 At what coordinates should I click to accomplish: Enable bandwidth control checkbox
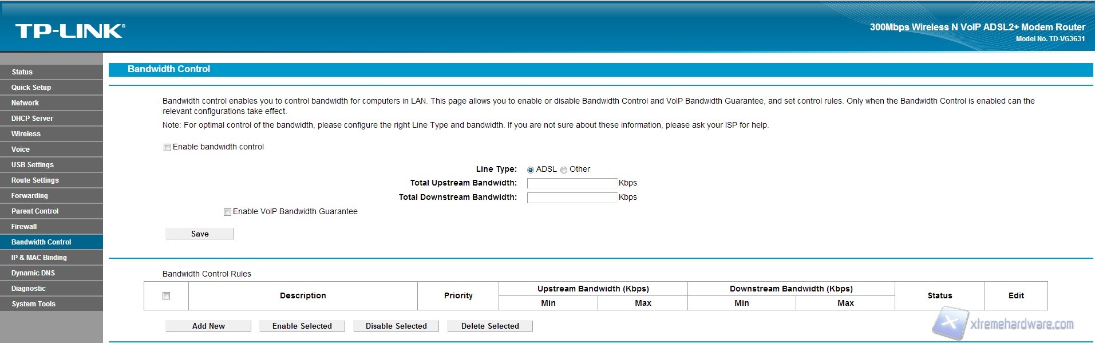coord(168,147)
